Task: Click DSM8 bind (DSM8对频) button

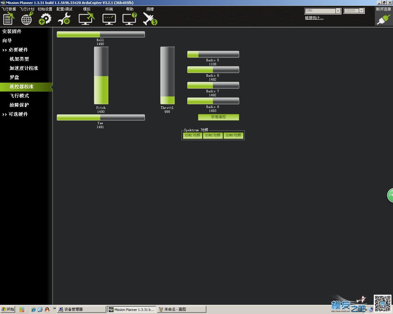Action: coord(233,135)
